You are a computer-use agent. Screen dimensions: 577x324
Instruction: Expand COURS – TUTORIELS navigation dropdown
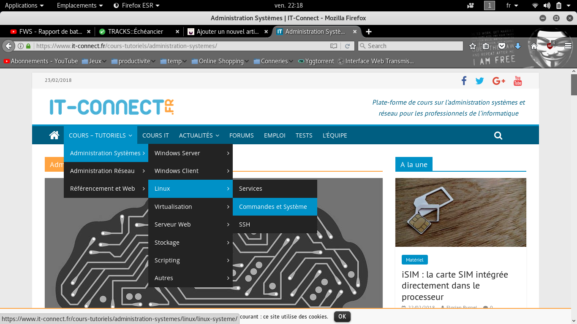coord(101,135)
